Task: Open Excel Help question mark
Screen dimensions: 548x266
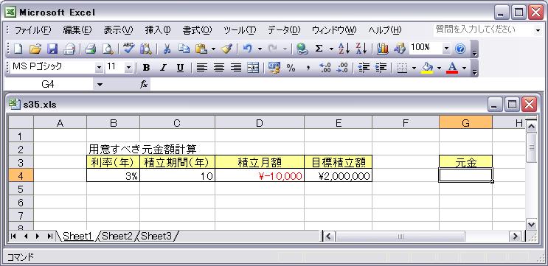Action: [461, 49]
